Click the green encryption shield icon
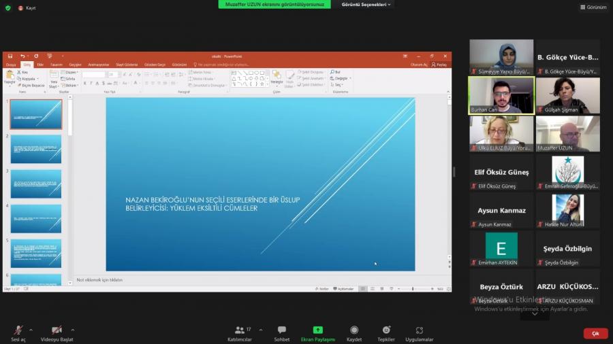Screen dimensions: 613x344 point(8,7)
